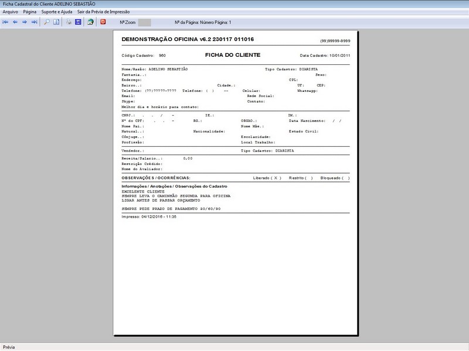This screenshot has height=351, width=469.
Task: Go to next page arrow icon
Action: 25,22
